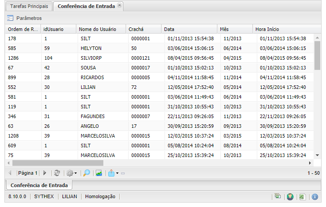Image resolution: width=326 pixels, height=207 pixels.
Task: Refresh the grid data
Action: (x=57, y=173)
